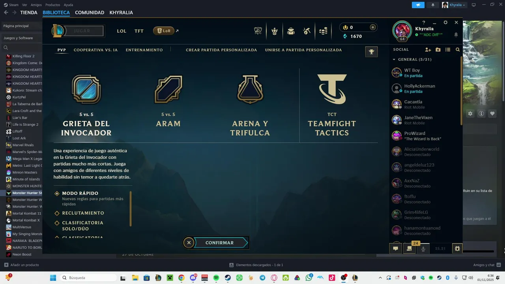Select the Cooperativa vs. IA tab
505x284 pixels.
click(96, 50)
